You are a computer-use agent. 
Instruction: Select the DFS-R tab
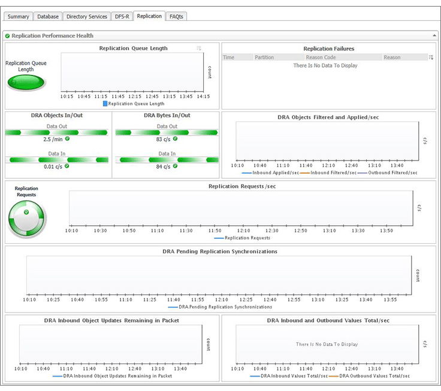pyautogui.click(x=122, y=17)
